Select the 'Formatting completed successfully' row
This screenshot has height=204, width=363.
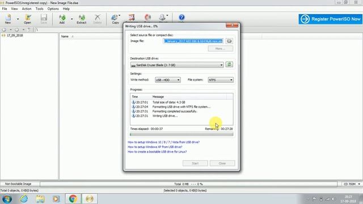[181, 111]
